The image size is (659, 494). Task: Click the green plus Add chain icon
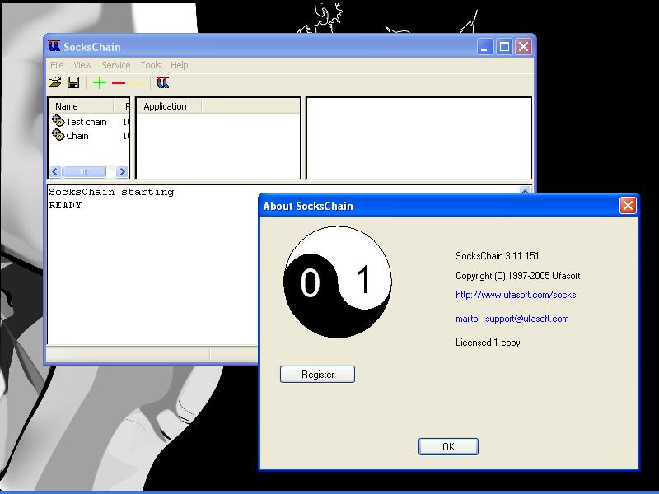coord(100,83)
